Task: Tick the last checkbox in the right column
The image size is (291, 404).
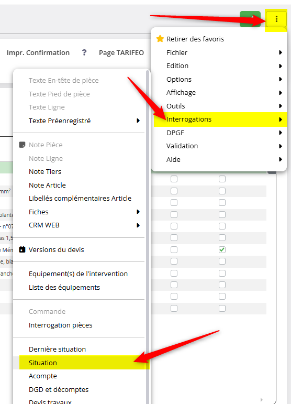Action: click(222, 308)
